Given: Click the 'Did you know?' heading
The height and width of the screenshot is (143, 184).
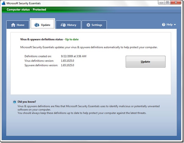Looking at the screenshot, I should click(x=27, y=102).
